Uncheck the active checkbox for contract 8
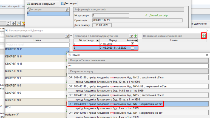The height and width of the screenshot is (118, 210). (x=132, y=44)
